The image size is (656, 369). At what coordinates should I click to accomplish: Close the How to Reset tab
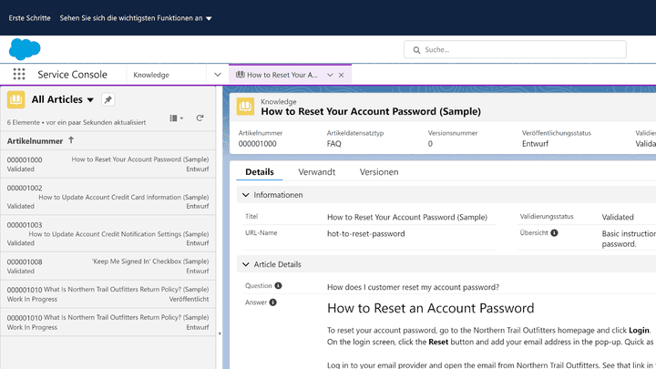point(342,75)
